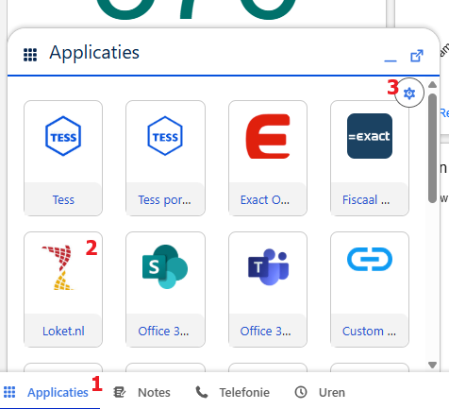
Task: Click the Telefonie phone icon
Action: [x=202, y=392]
